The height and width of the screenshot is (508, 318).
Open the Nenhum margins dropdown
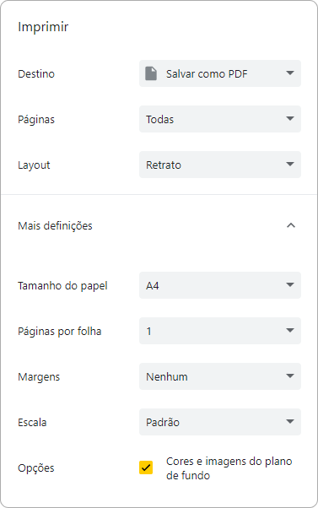pyautogui.click(x=220, y=376)
